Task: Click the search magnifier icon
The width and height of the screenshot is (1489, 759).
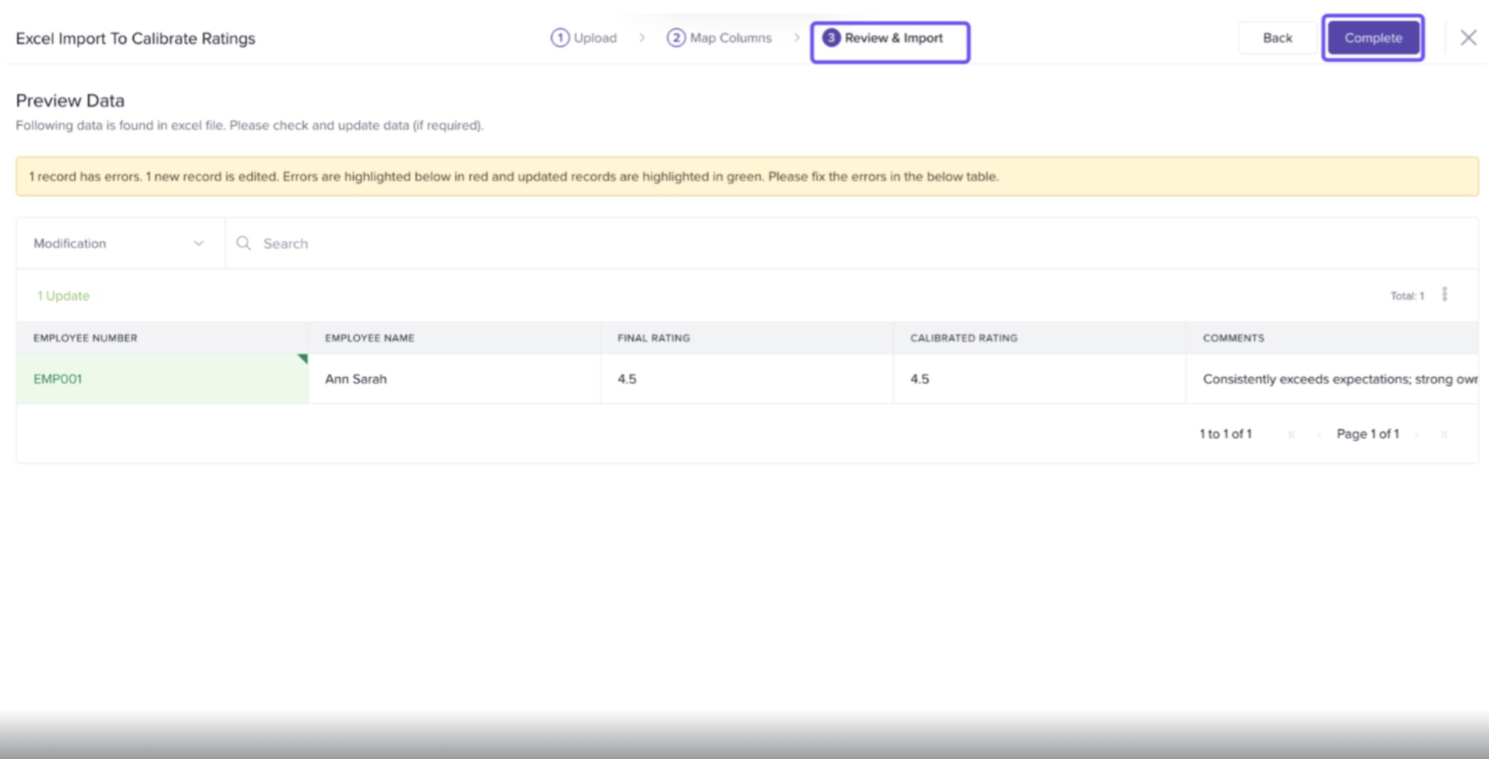Action: [243, 243]
